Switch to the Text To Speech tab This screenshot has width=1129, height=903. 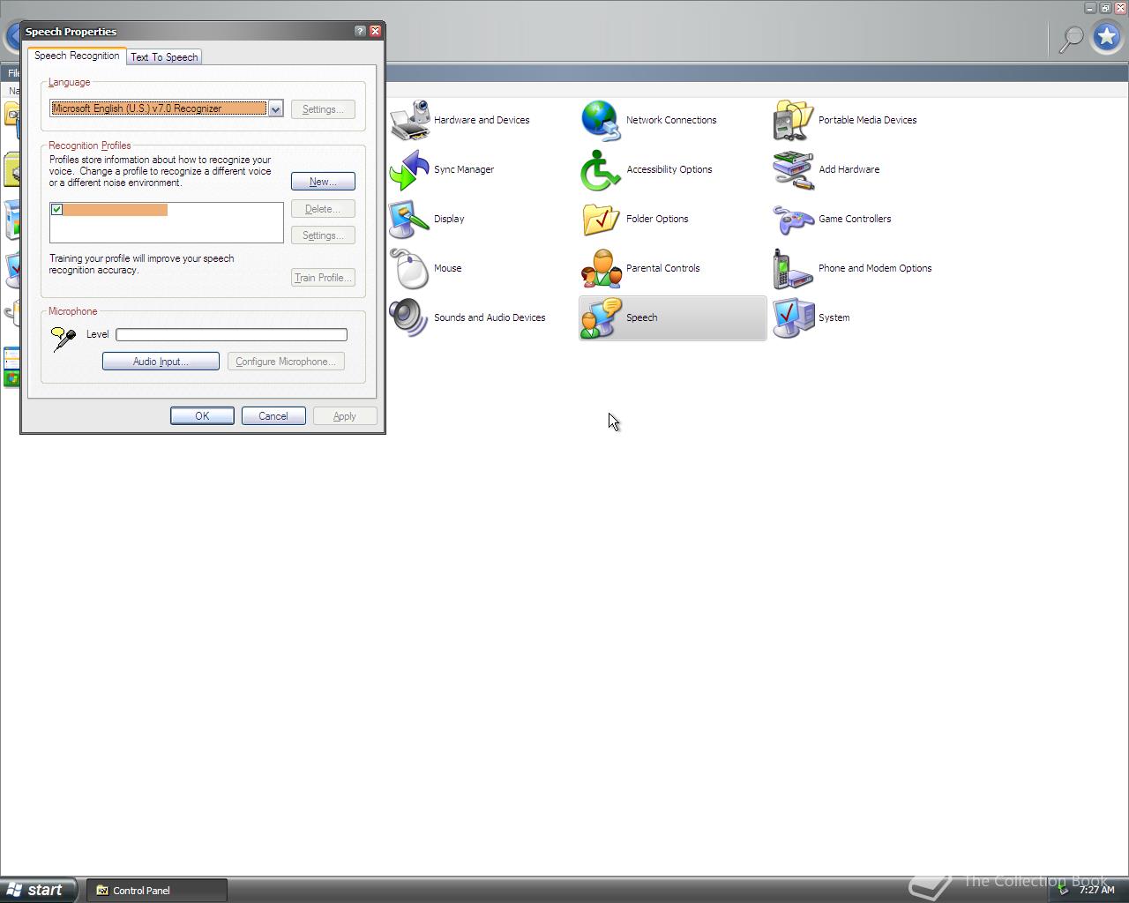coord(164,56)
